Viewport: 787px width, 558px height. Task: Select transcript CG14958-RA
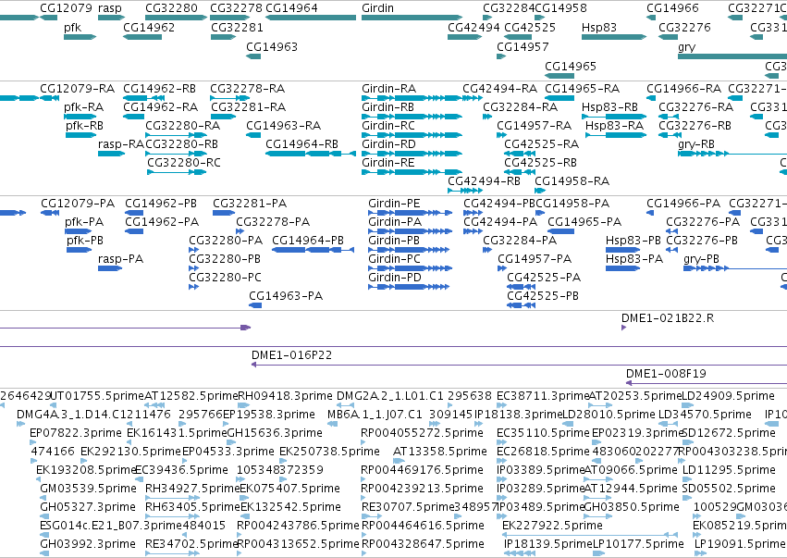click(540, 191)
